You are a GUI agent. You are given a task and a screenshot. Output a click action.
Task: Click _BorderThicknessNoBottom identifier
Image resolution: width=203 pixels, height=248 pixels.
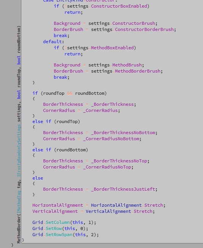click(123, 133)
